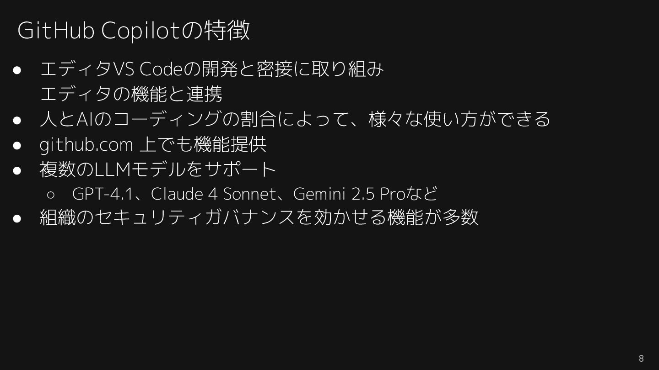Click the word "GitHub" in the title
This screenshot has height=370, width=659.
tap(56, 31)
